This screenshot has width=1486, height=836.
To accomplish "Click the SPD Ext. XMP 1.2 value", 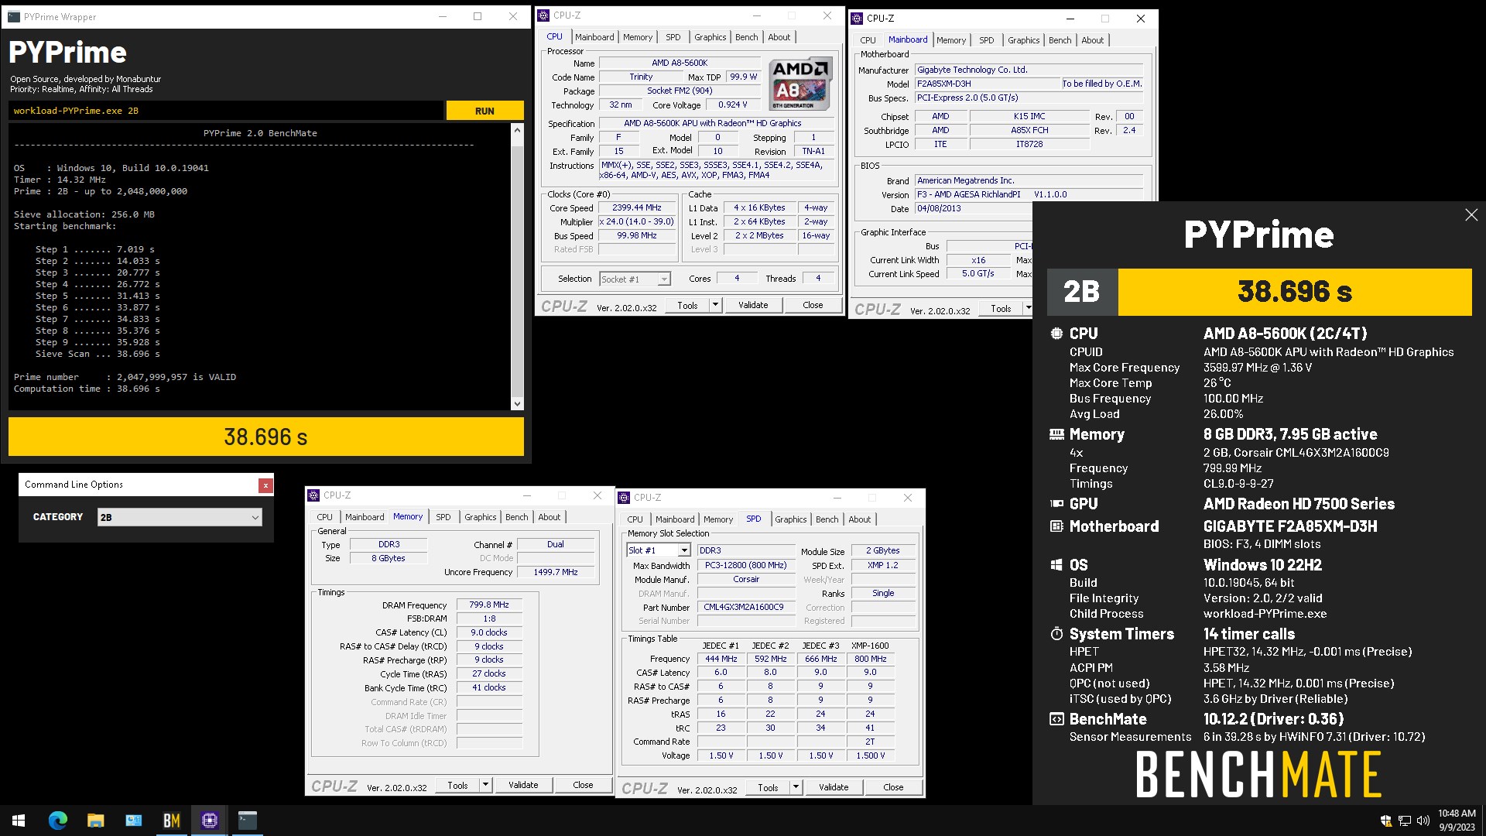I will pyautogui.click(x=883, y=565).
